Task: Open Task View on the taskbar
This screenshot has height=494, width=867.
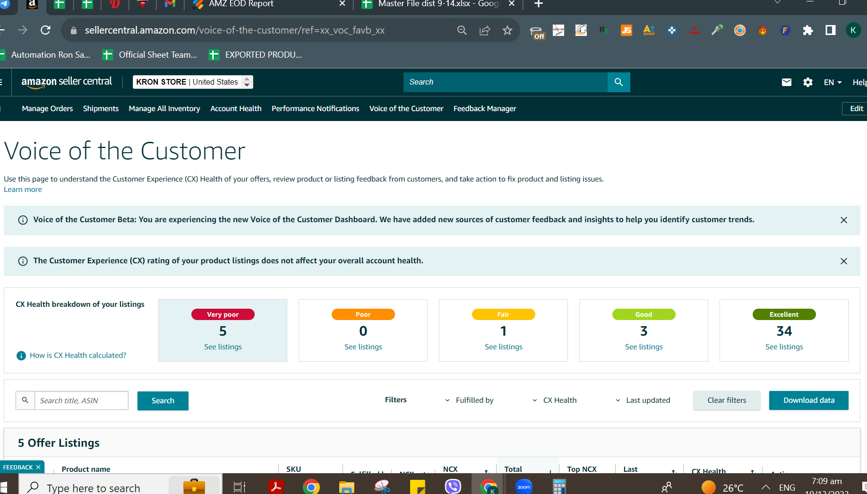Action: click(240, 487)
